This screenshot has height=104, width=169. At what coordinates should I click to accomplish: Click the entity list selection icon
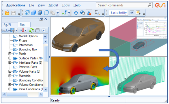click(x=138, y=13)
